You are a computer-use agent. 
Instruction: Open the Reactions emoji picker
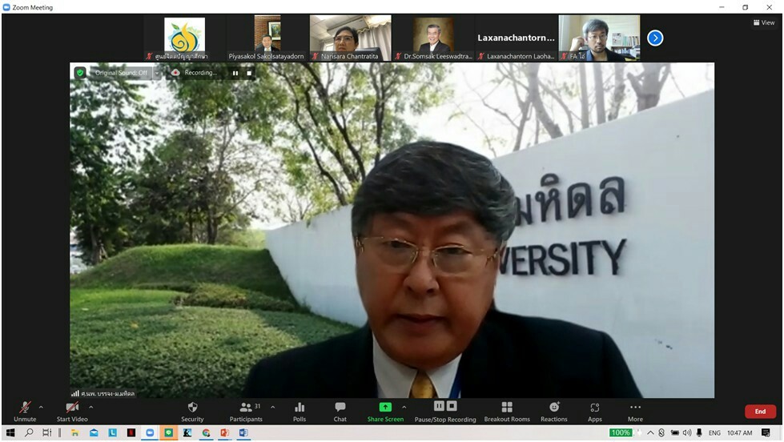pos(553,408)
